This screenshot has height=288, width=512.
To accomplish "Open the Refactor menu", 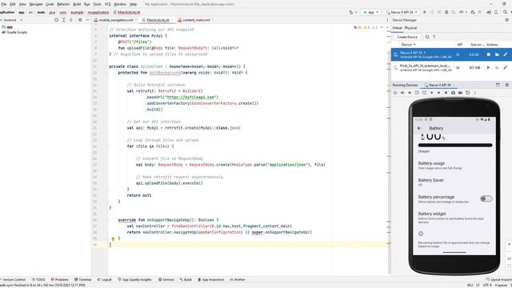I will coord(63,4).
